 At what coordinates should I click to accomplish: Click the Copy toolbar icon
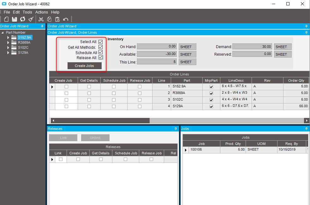(x=49, y=19)
